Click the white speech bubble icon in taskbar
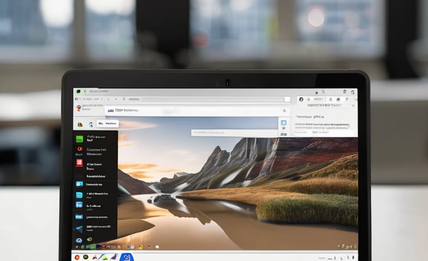428x261 pixels. (157, 247)
